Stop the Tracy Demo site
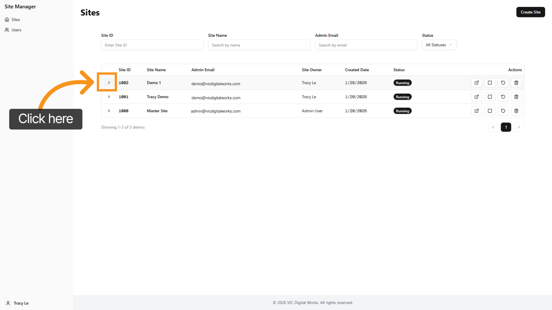The height and width of the screenshot is (310, 552). pos(490,97)
